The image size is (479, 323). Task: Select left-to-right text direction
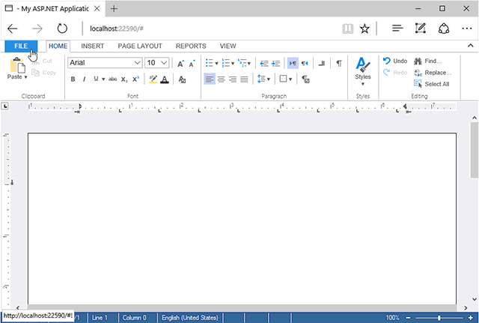293,63
